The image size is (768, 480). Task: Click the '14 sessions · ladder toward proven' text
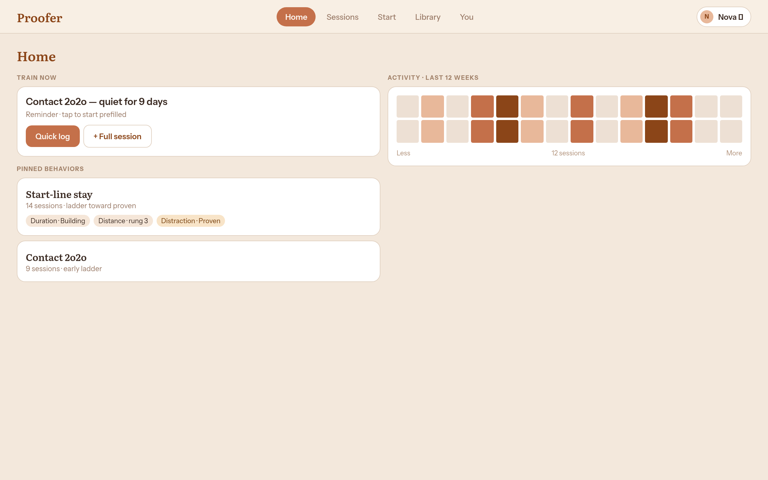[81, 206]
